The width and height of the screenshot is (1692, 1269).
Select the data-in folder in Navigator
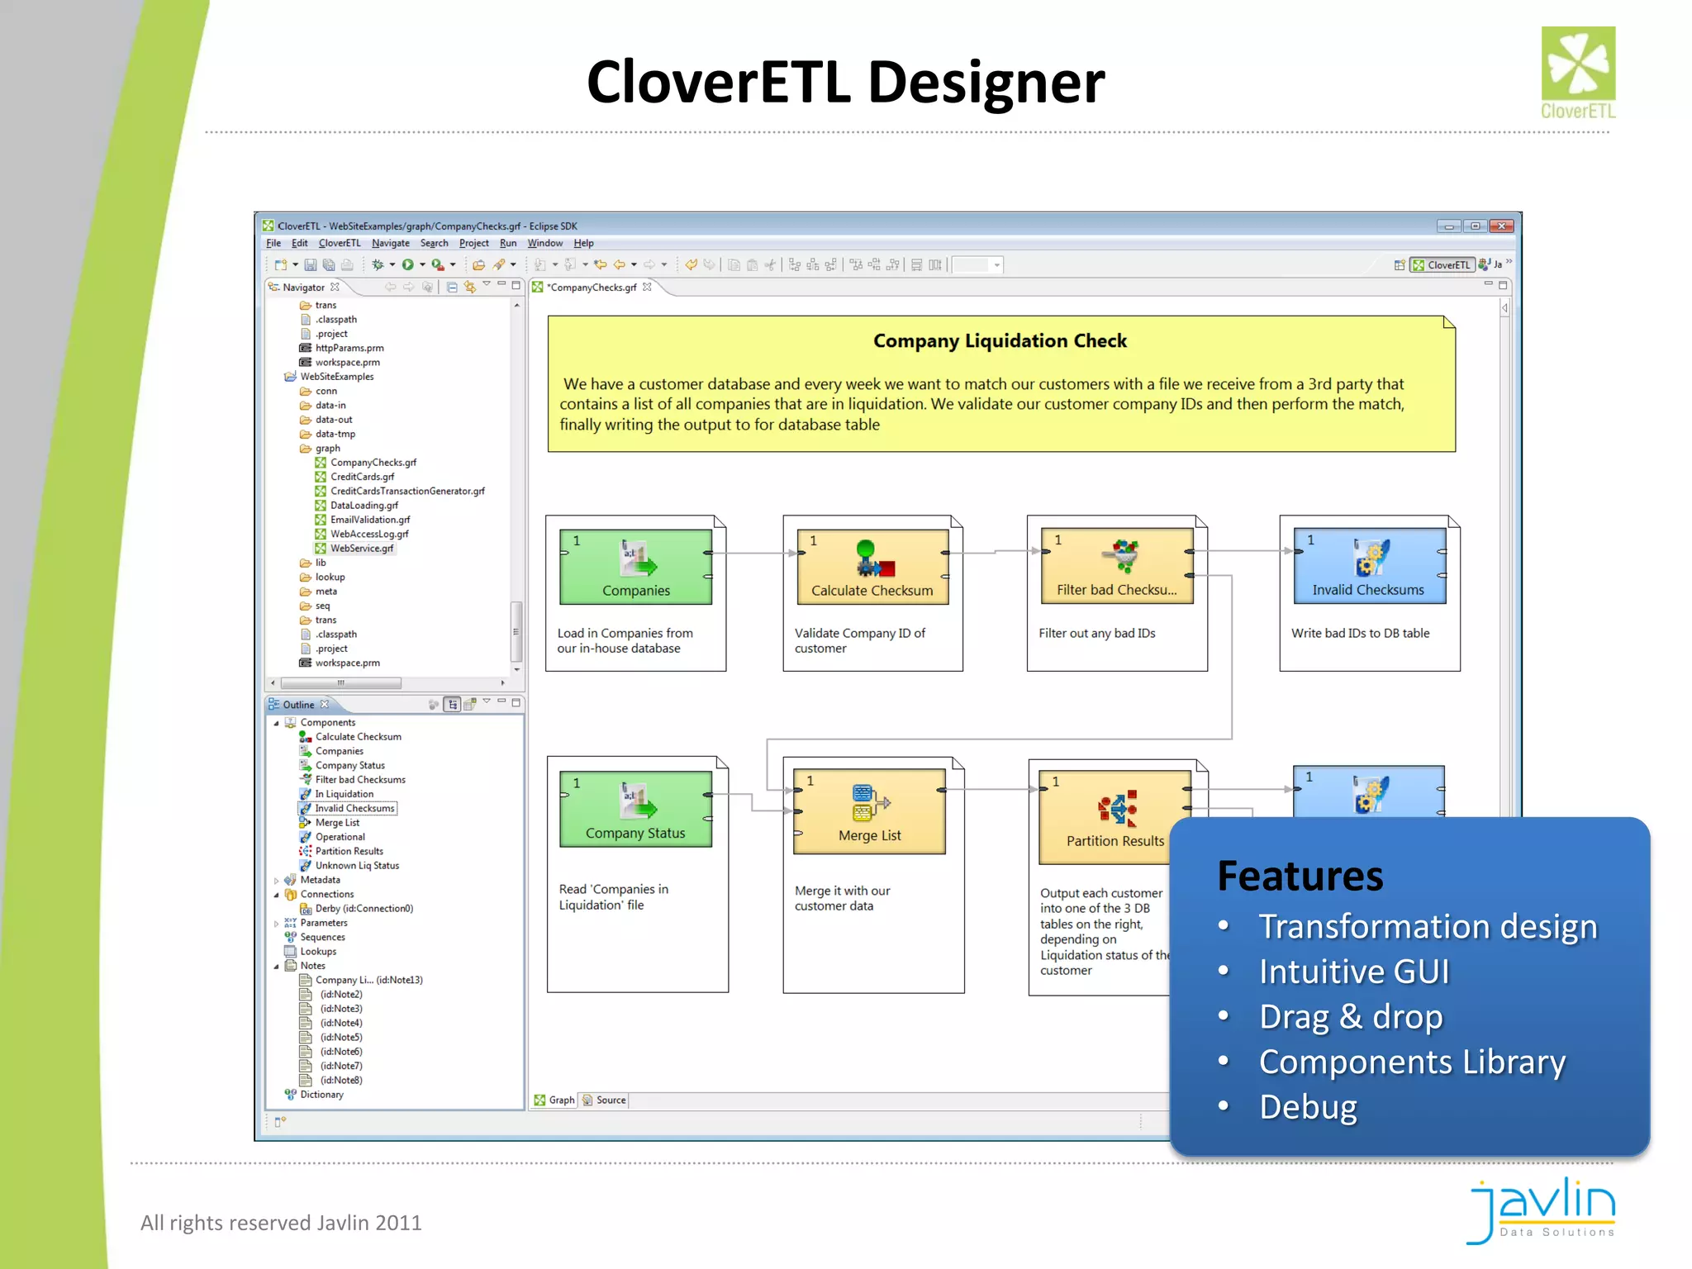(330, 406)
